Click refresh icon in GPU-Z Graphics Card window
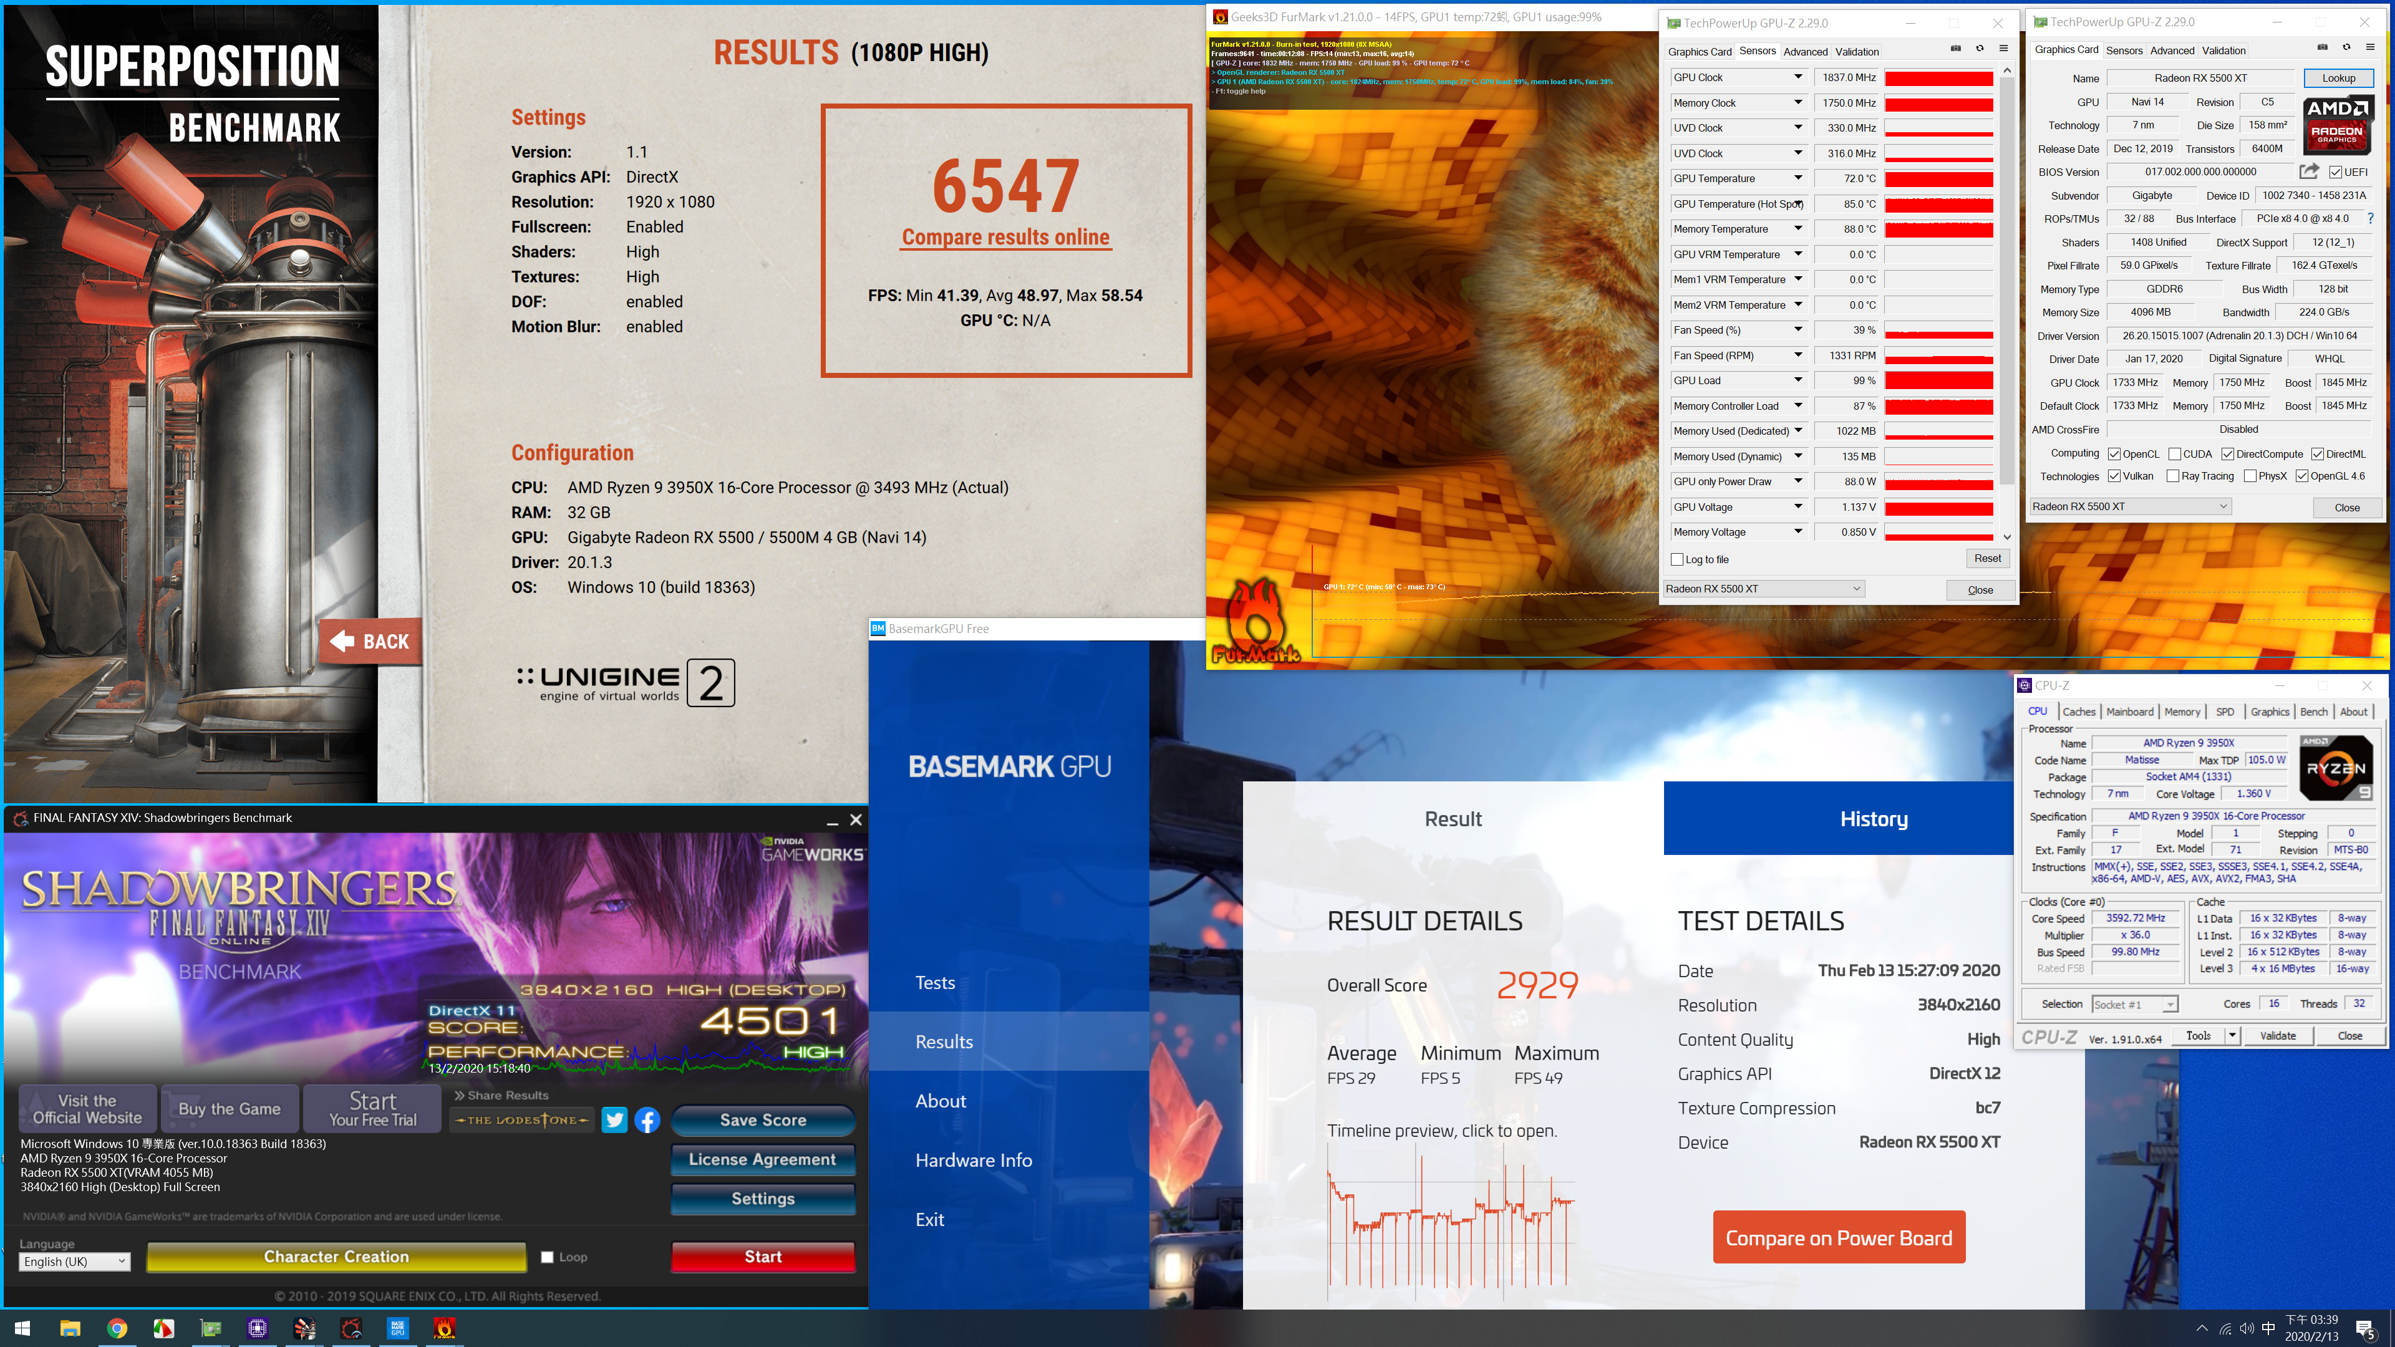The height and width of the screenshot is (1347, 2395). (2346, 47)
